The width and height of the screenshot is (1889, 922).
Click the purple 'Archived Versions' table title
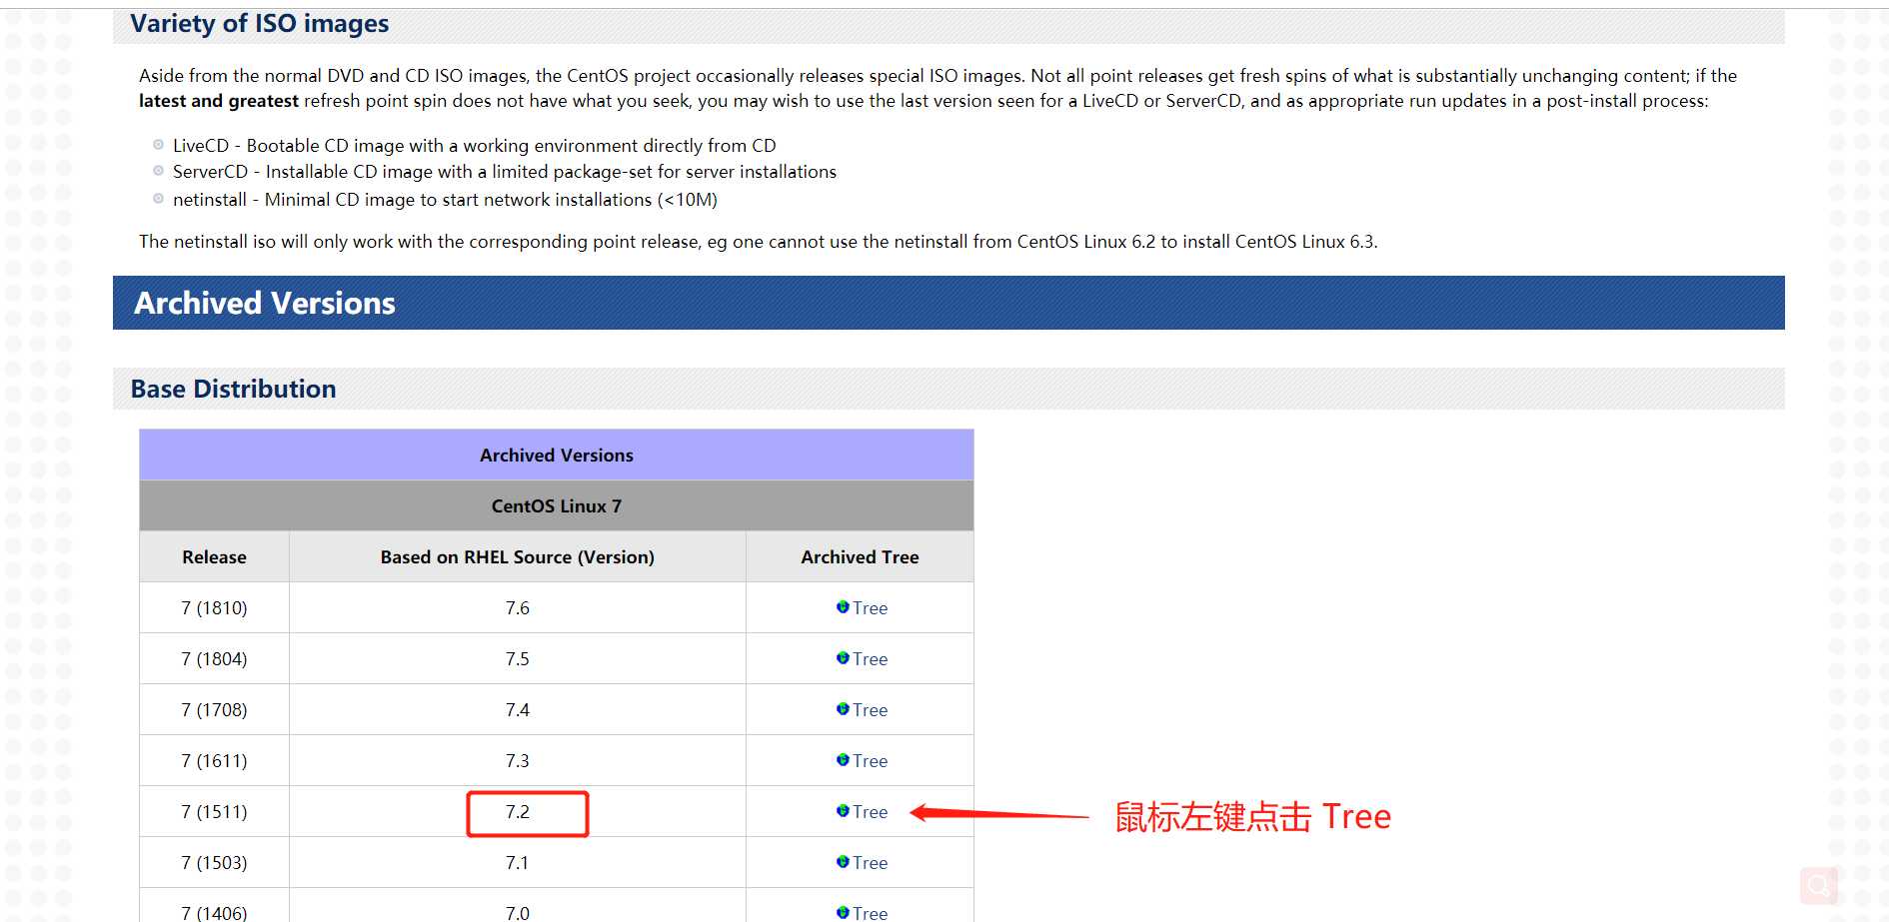click(x=557, y=455)
